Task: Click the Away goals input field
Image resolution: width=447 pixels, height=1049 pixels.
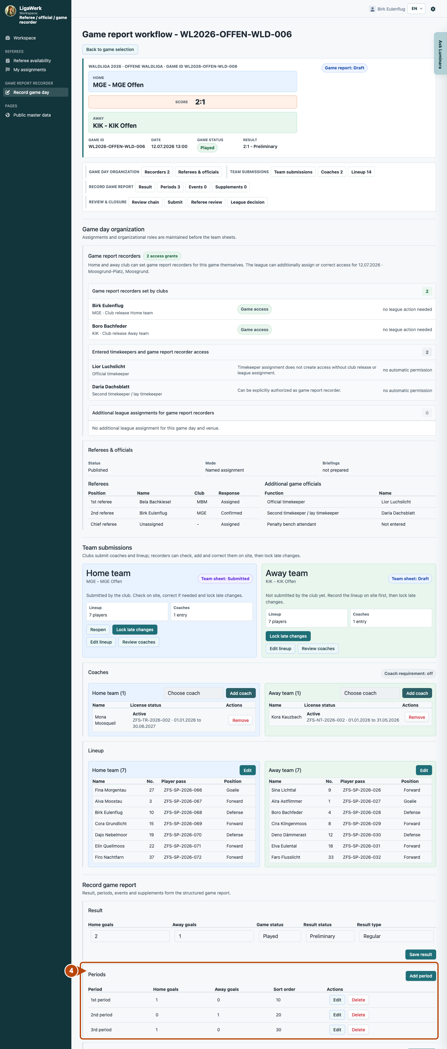Action: pos(214,936)
